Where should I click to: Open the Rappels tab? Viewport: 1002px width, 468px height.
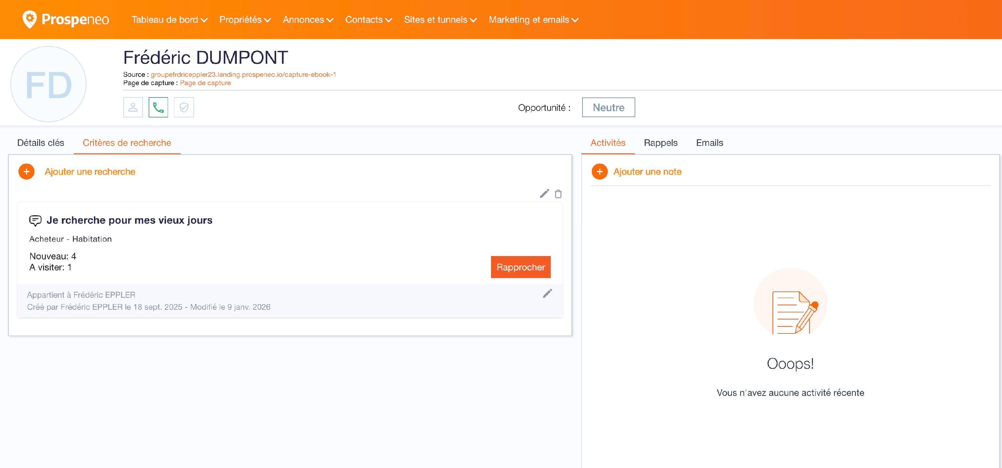[x=660, y=143]
